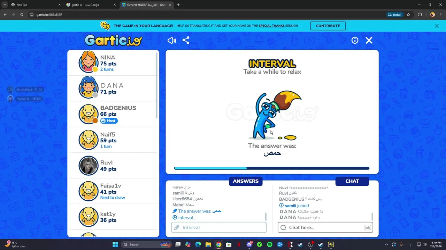446x250 pixels.
Task: Open Chrome three-dot menu
Action: [x=441, y=15]
